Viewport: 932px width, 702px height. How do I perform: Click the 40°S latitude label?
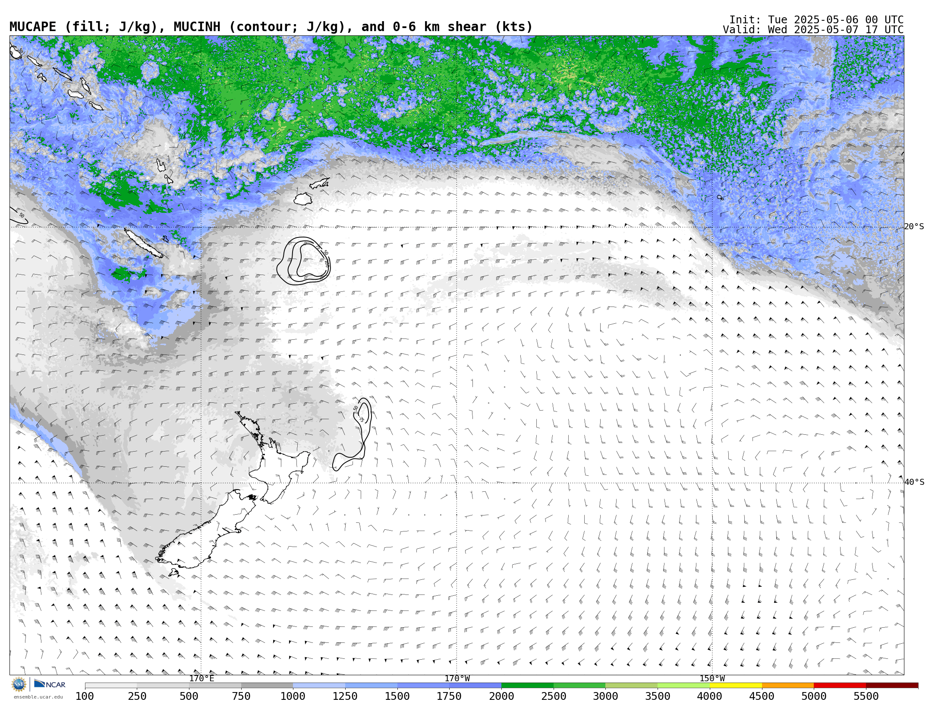914,482
